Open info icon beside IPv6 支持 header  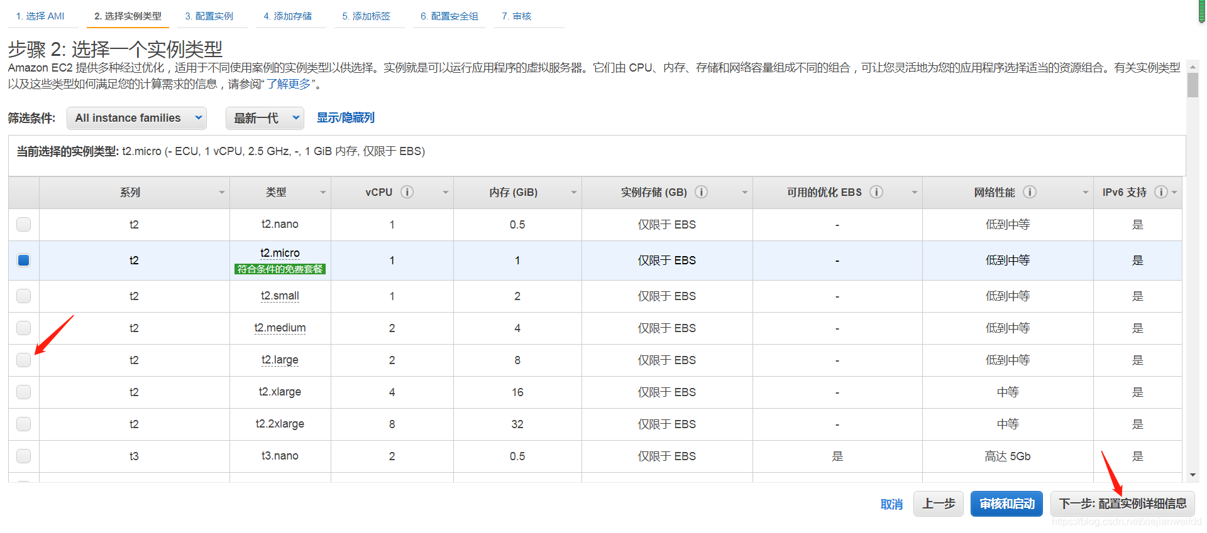coord(1161,192)
